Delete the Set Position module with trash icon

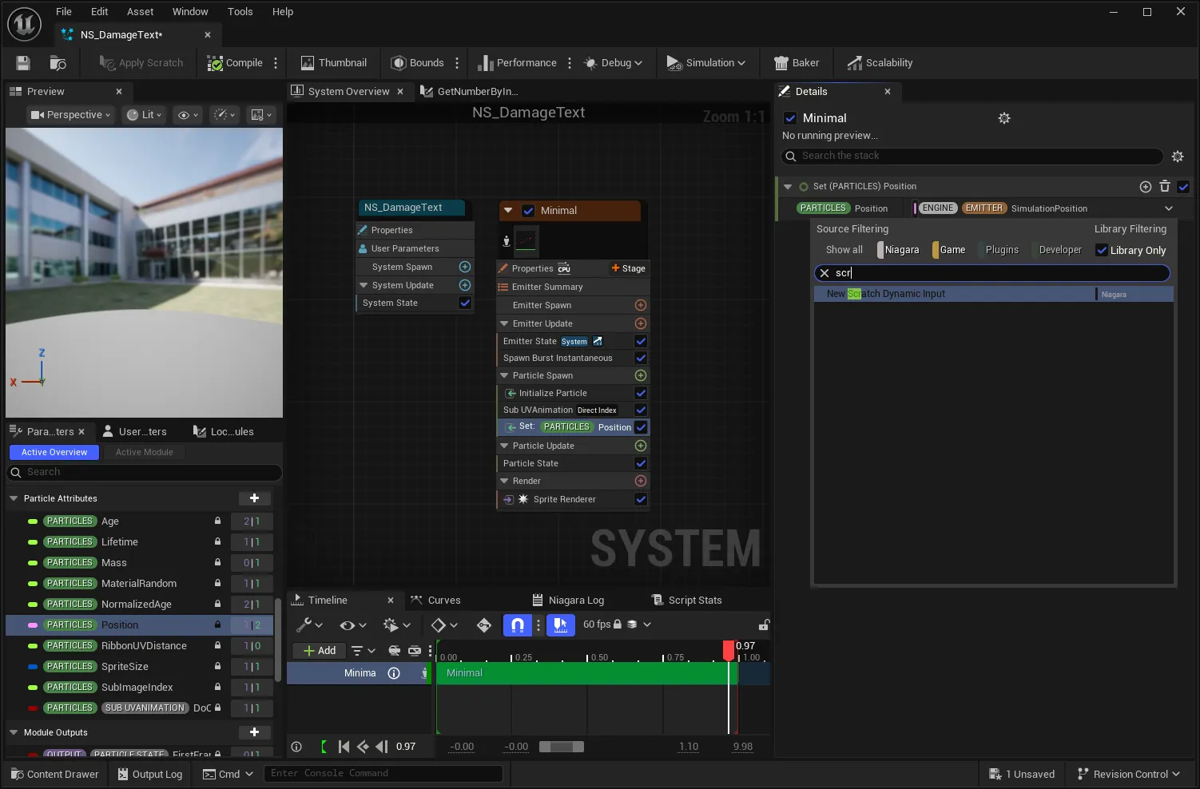tap(1165, 186)
